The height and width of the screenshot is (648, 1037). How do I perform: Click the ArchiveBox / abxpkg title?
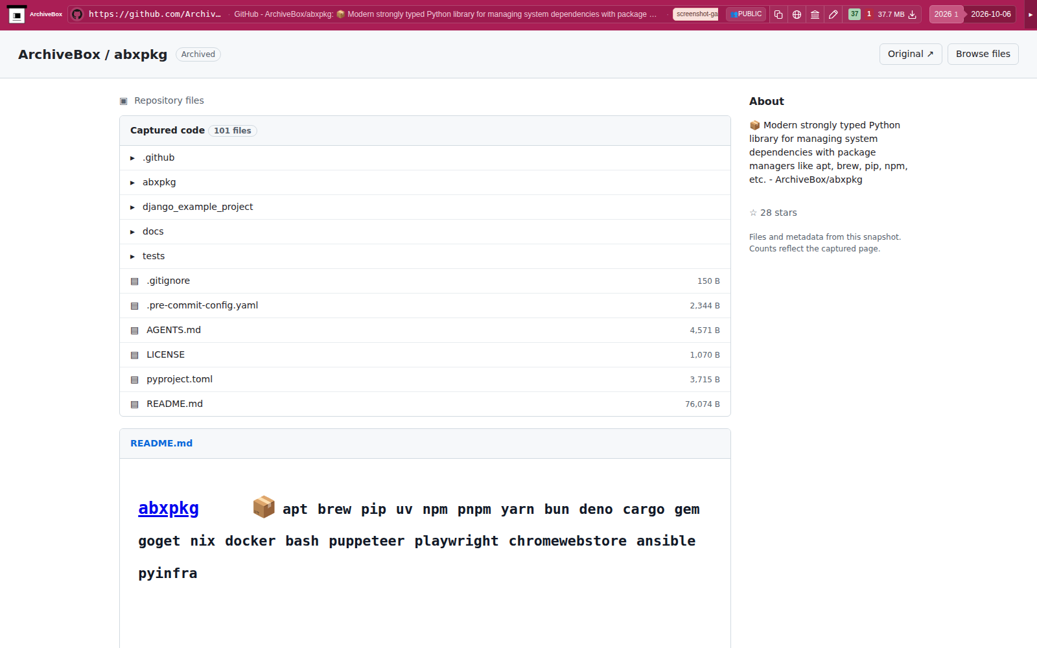[93, 54]
